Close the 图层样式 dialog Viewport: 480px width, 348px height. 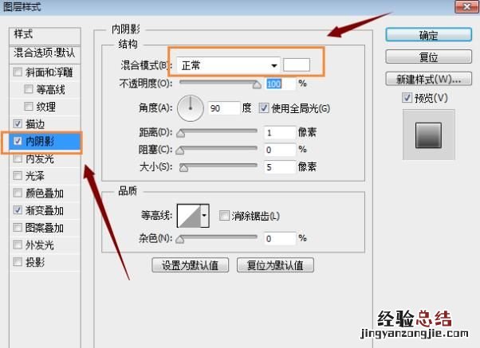click(466, 6)
